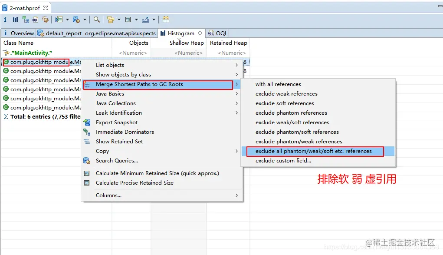Screen dimensions: 443x255
Task: Click the toolbar Histogram bar-chart icon
Action: 15,20
